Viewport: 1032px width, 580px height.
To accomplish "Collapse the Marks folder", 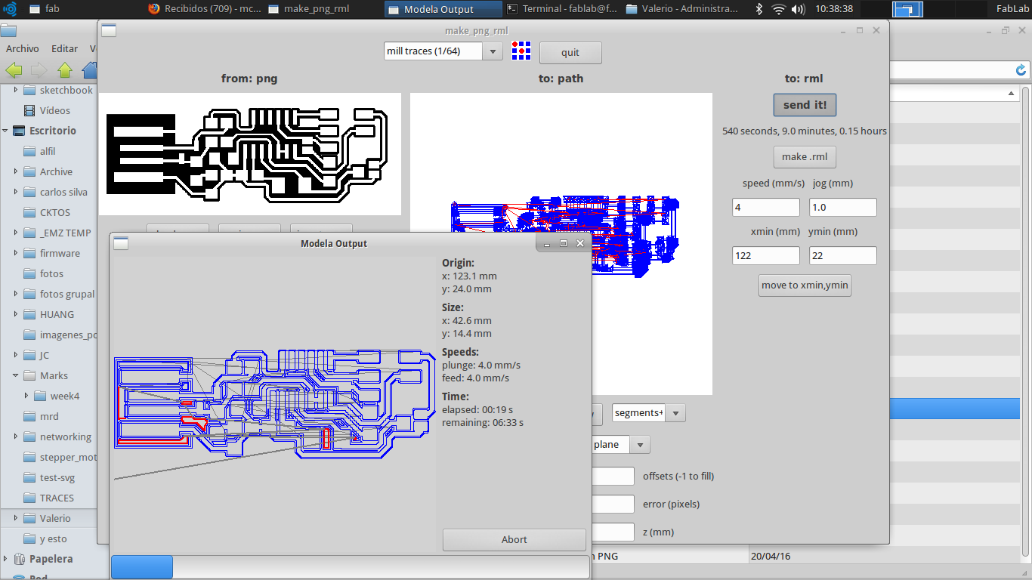I will (16, 375).
